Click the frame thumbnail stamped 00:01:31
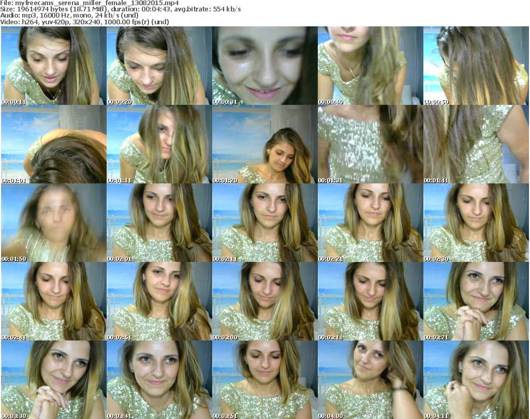The width and height of the screenshot is (530, 419). tap(370, 144)
